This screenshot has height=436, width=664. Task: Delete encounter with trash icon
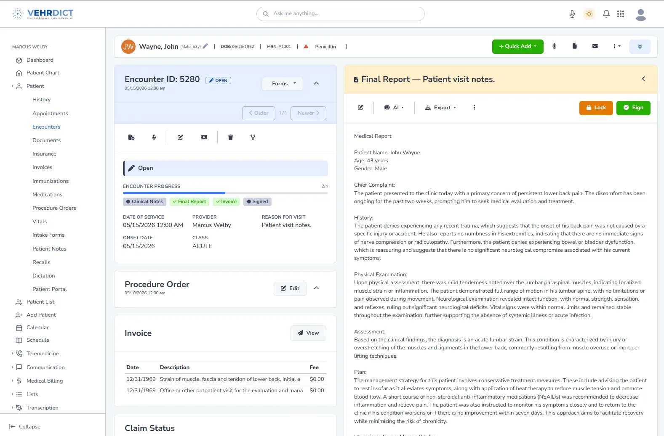pyautogui.click(x=230, y=137)
